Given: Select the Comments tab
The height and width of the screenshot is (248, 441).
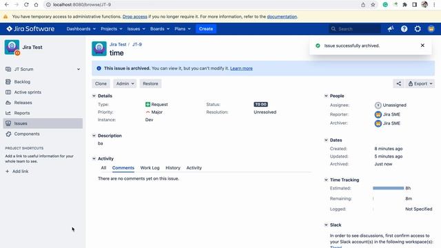Looking at the screenshot, I should (x=123, y=167).
